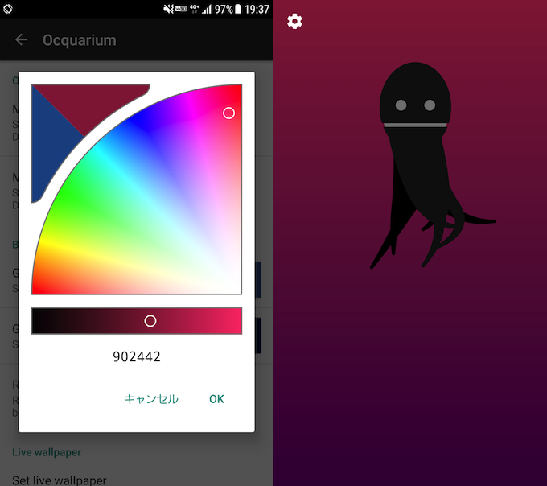Tap the muted sound status icon
The height and width of the screenshot is (486, 547).
[168, 9]
